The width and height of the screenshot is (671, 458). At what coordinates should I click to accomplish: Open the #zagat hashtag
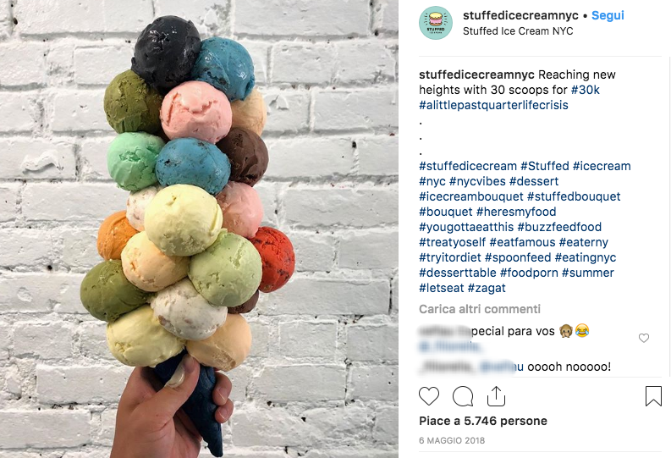(487, 288)
